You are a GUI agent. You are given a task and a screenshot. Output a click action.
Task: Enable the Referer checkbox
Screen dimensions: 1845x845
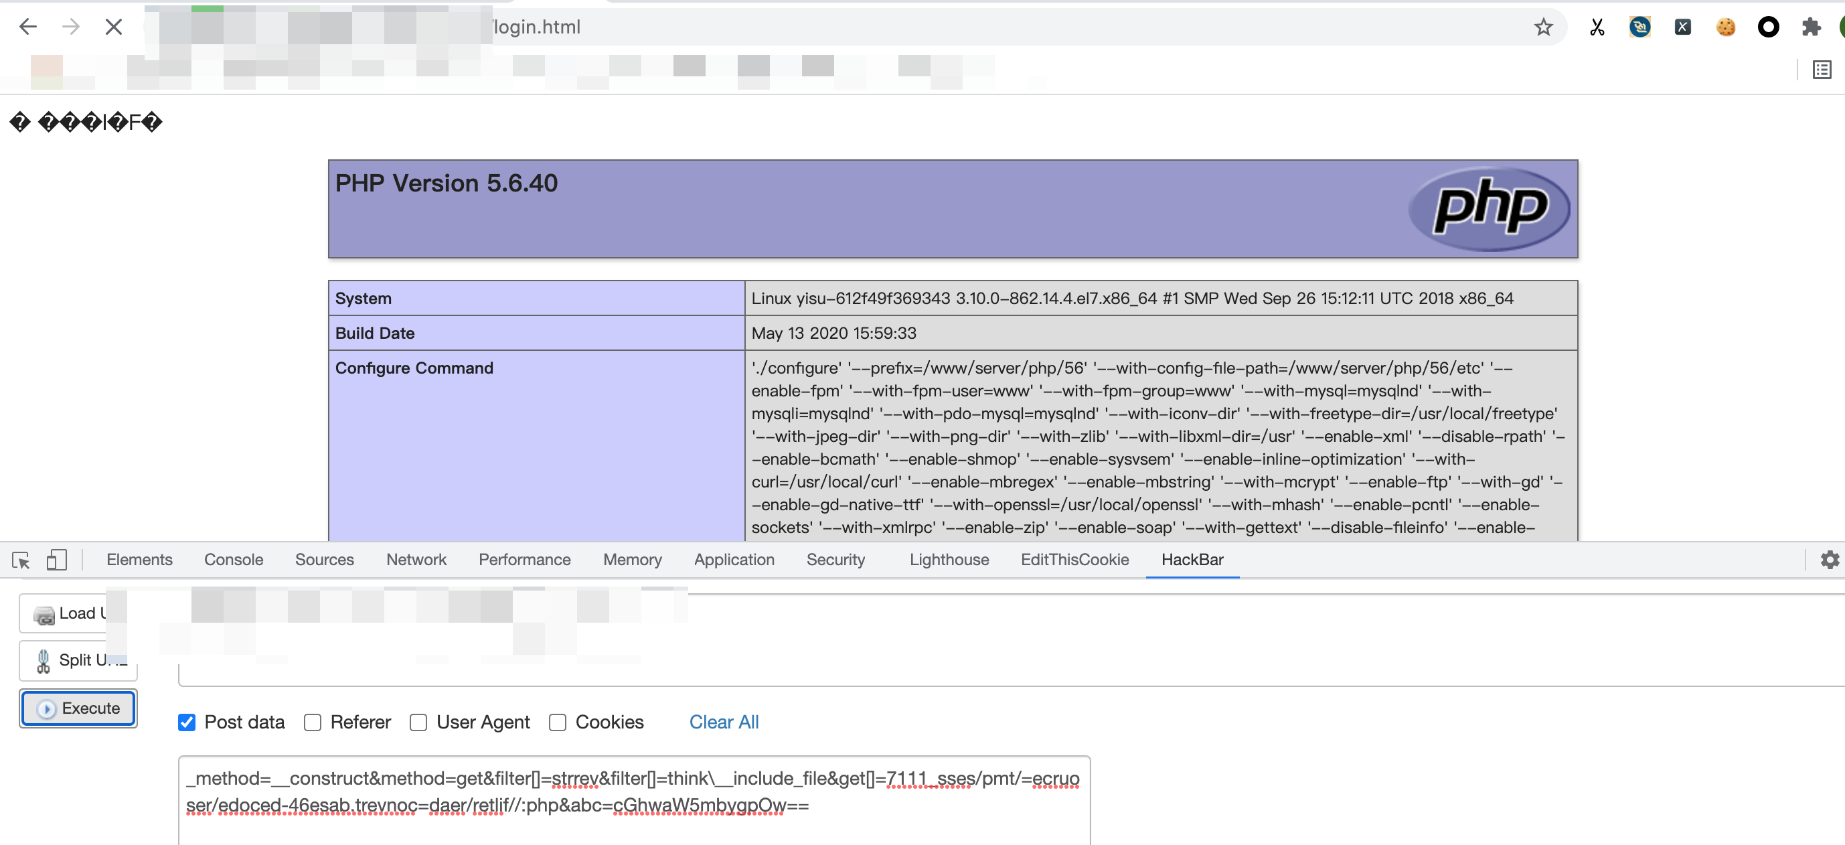click(x=312, y=722)
